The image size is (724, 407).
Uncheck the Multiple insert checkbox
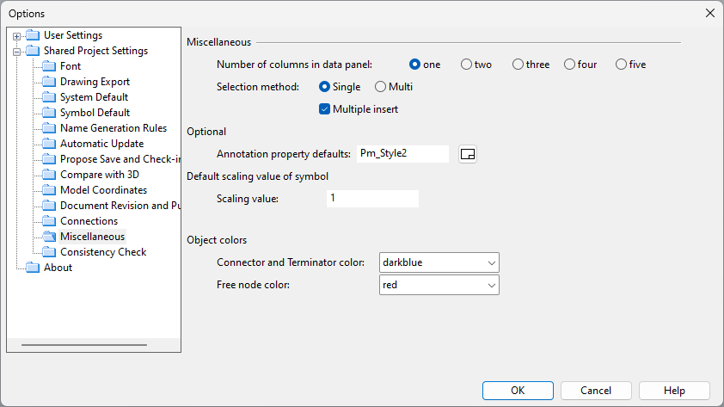pyautogui.click(x=325, y=109)
